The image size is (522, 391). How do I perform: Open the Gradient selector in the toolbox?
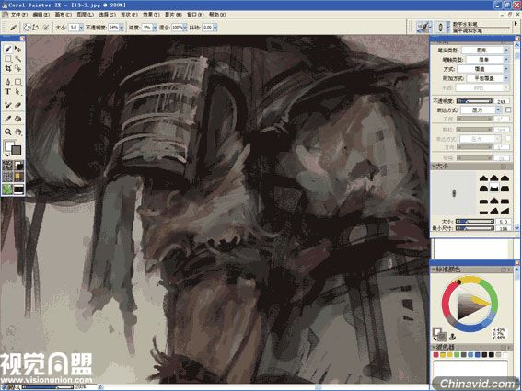tap(18, 166)
